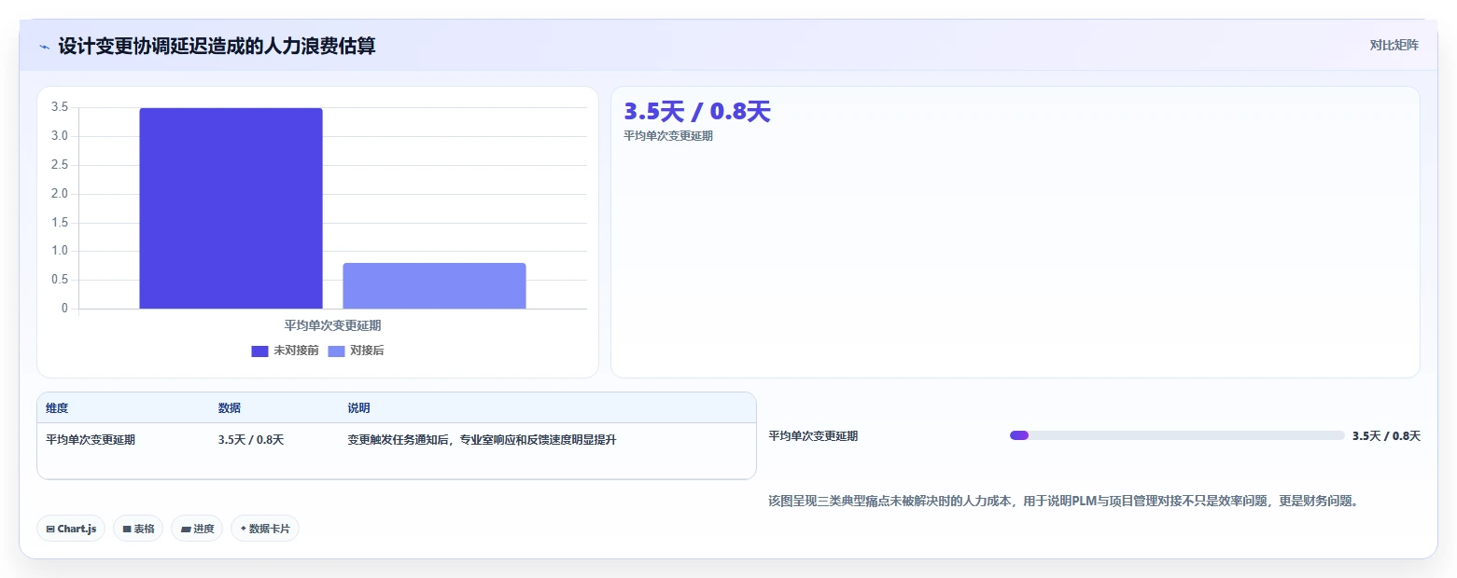Image resolution: width=1457 pixels, height=578 pixels.
Task: Click the card caption 平均单次变更延期
Action: [668, 136]
